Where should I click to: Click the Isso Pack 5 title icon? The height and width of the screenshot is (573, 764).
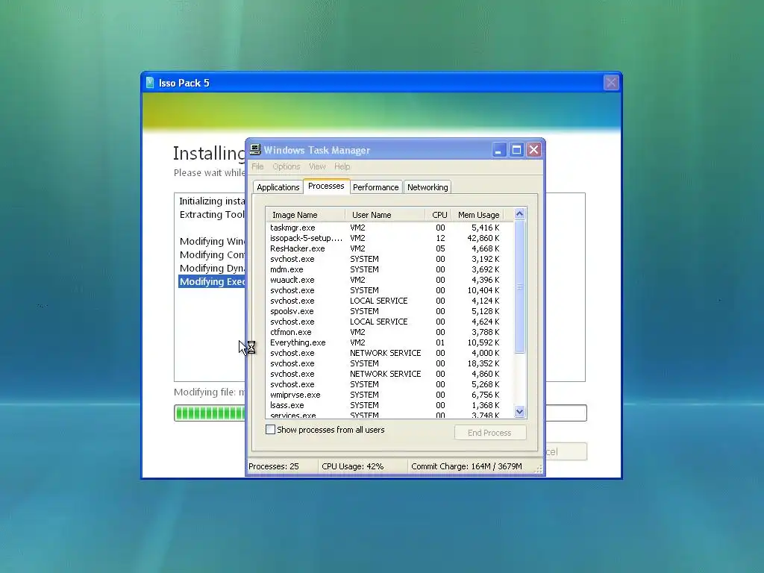[150, 82]
